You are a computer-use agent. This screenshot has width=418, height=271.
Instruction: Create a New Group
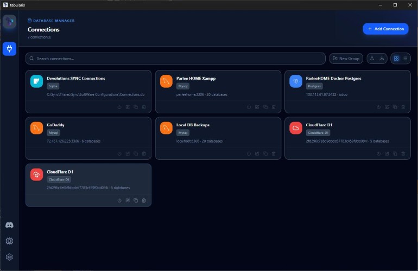click(346, 59)
